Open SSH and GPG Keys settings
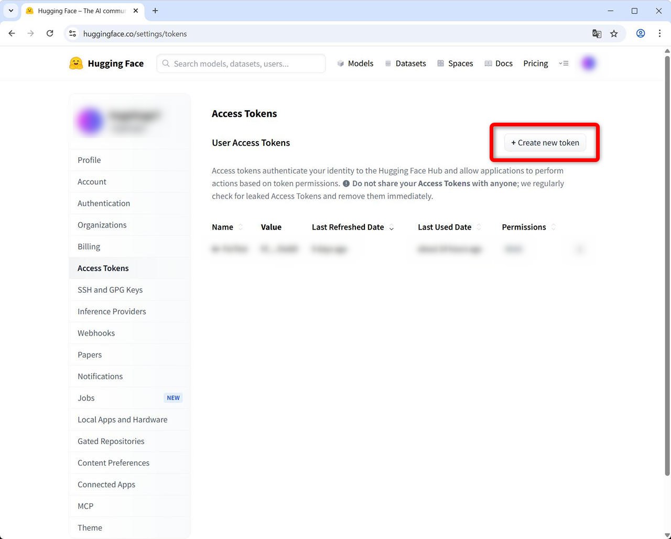The height and width of the screenshot is (539, 671). tap(110, 290)
